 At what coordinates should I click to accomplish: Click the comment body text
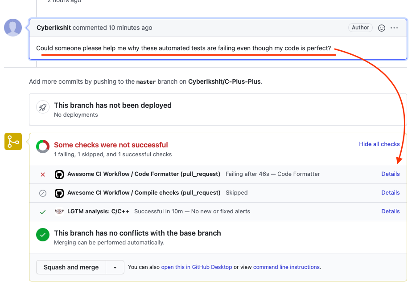coord(184,48)
